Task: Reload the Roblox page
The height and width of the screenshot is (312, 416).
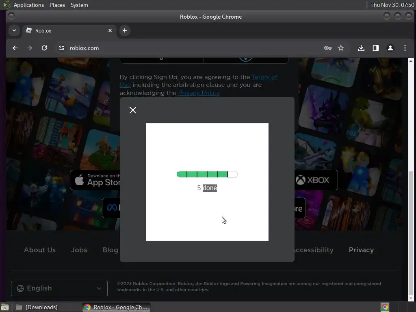Action: (44, 48)
